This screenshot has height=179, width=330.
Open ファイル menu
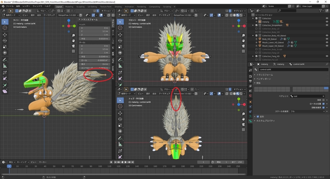(x=10, y=6)
